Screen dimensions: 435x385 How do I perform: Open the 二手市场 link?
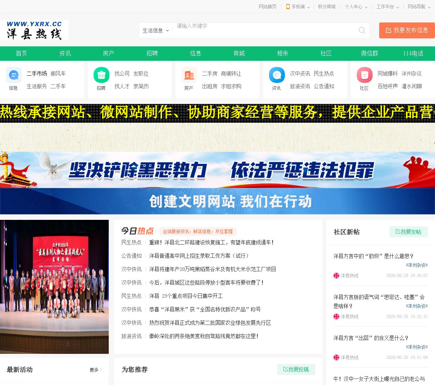coord(37,74)
